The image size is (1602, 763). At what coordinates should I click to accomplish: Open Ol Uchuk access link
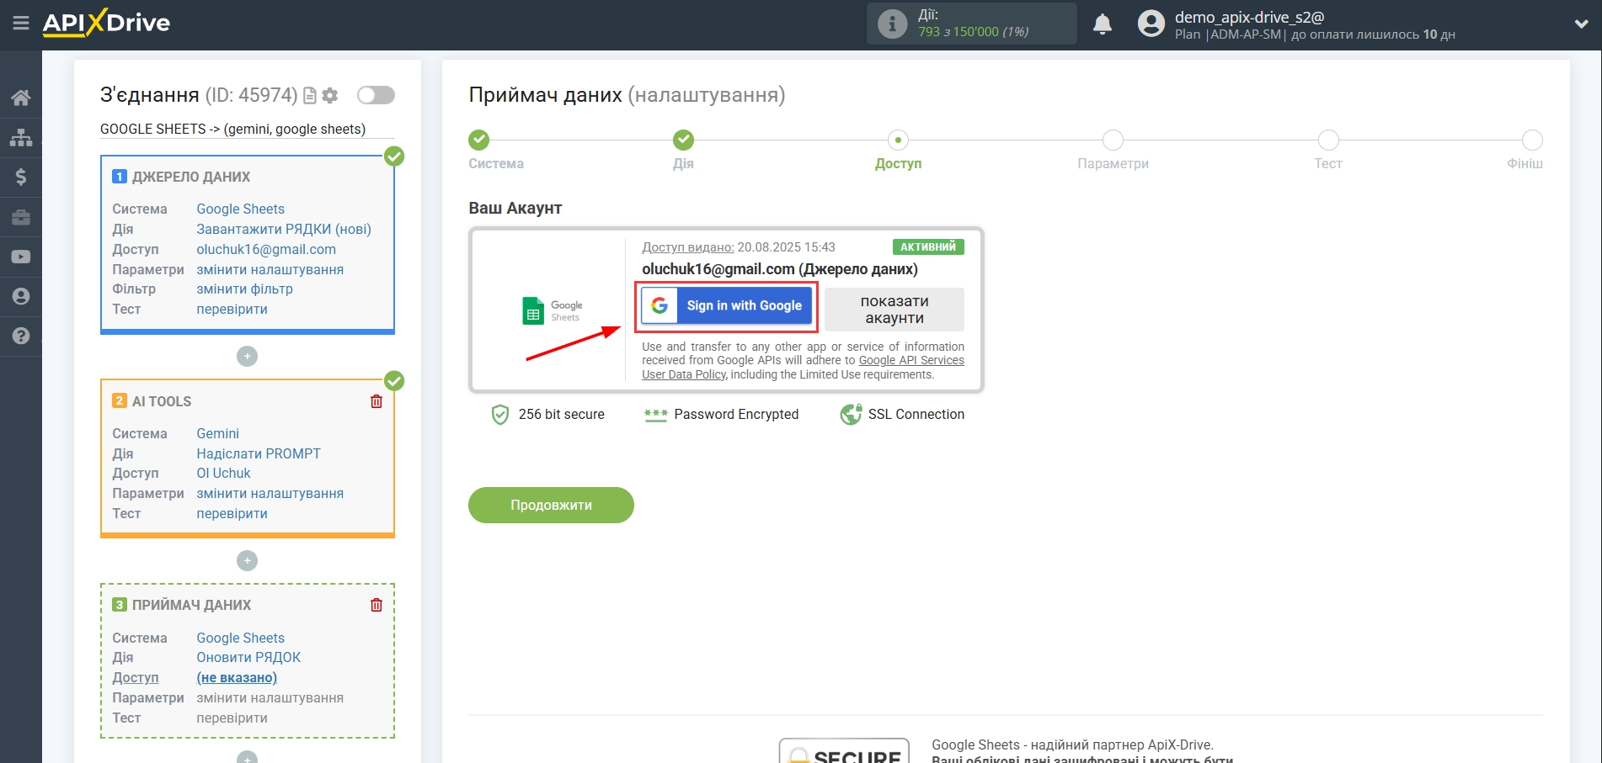tap(223, 473)
